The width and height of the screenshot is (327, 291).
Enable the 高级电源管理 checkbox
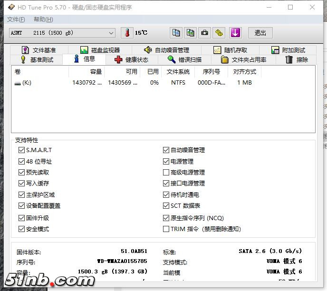click(x=166, y=172)
